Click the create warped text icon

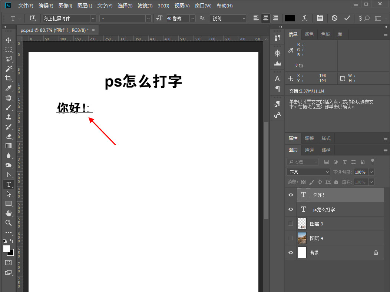pyautogui.click(x=305, y=18)
